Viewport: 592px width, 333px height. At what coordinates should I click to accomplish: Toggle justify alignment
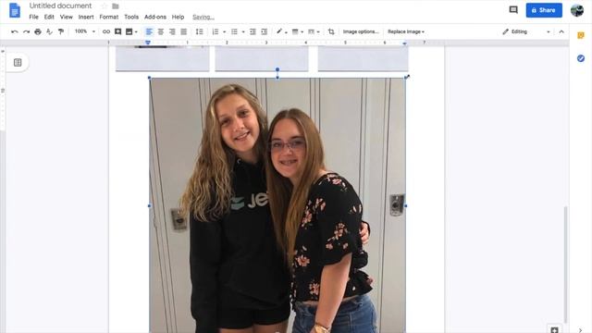coord(183,31)
